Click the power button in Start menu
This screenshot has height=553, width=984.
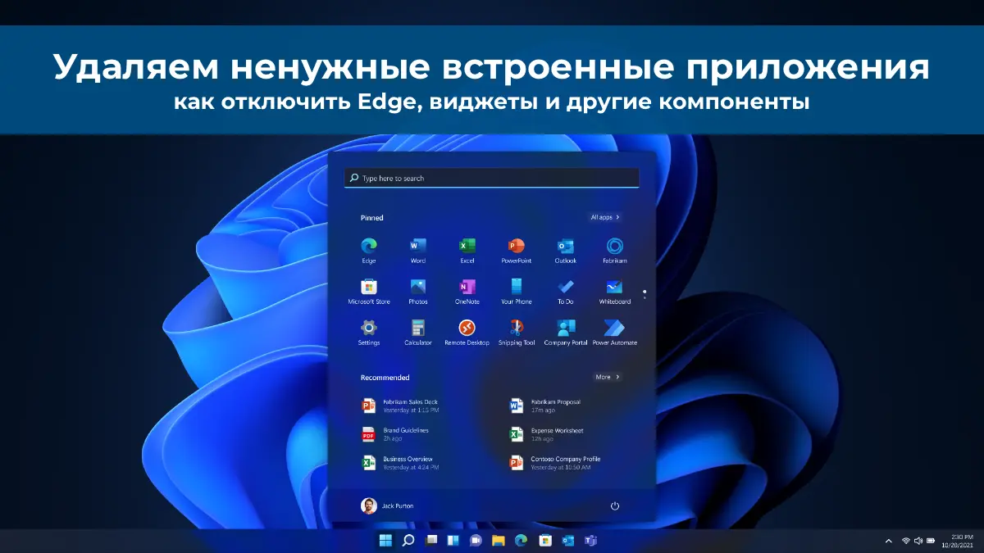(615, 506)
